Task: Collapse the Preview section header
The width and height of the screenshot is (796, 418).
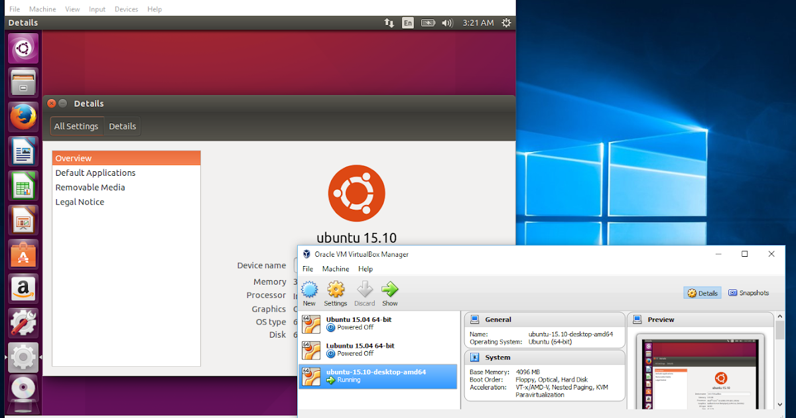Action: click(x=700, y=319)
